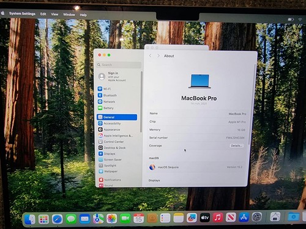The image size is (306, 229).
Task: Open Battery settings in sidebar
Action: point(106,108)
